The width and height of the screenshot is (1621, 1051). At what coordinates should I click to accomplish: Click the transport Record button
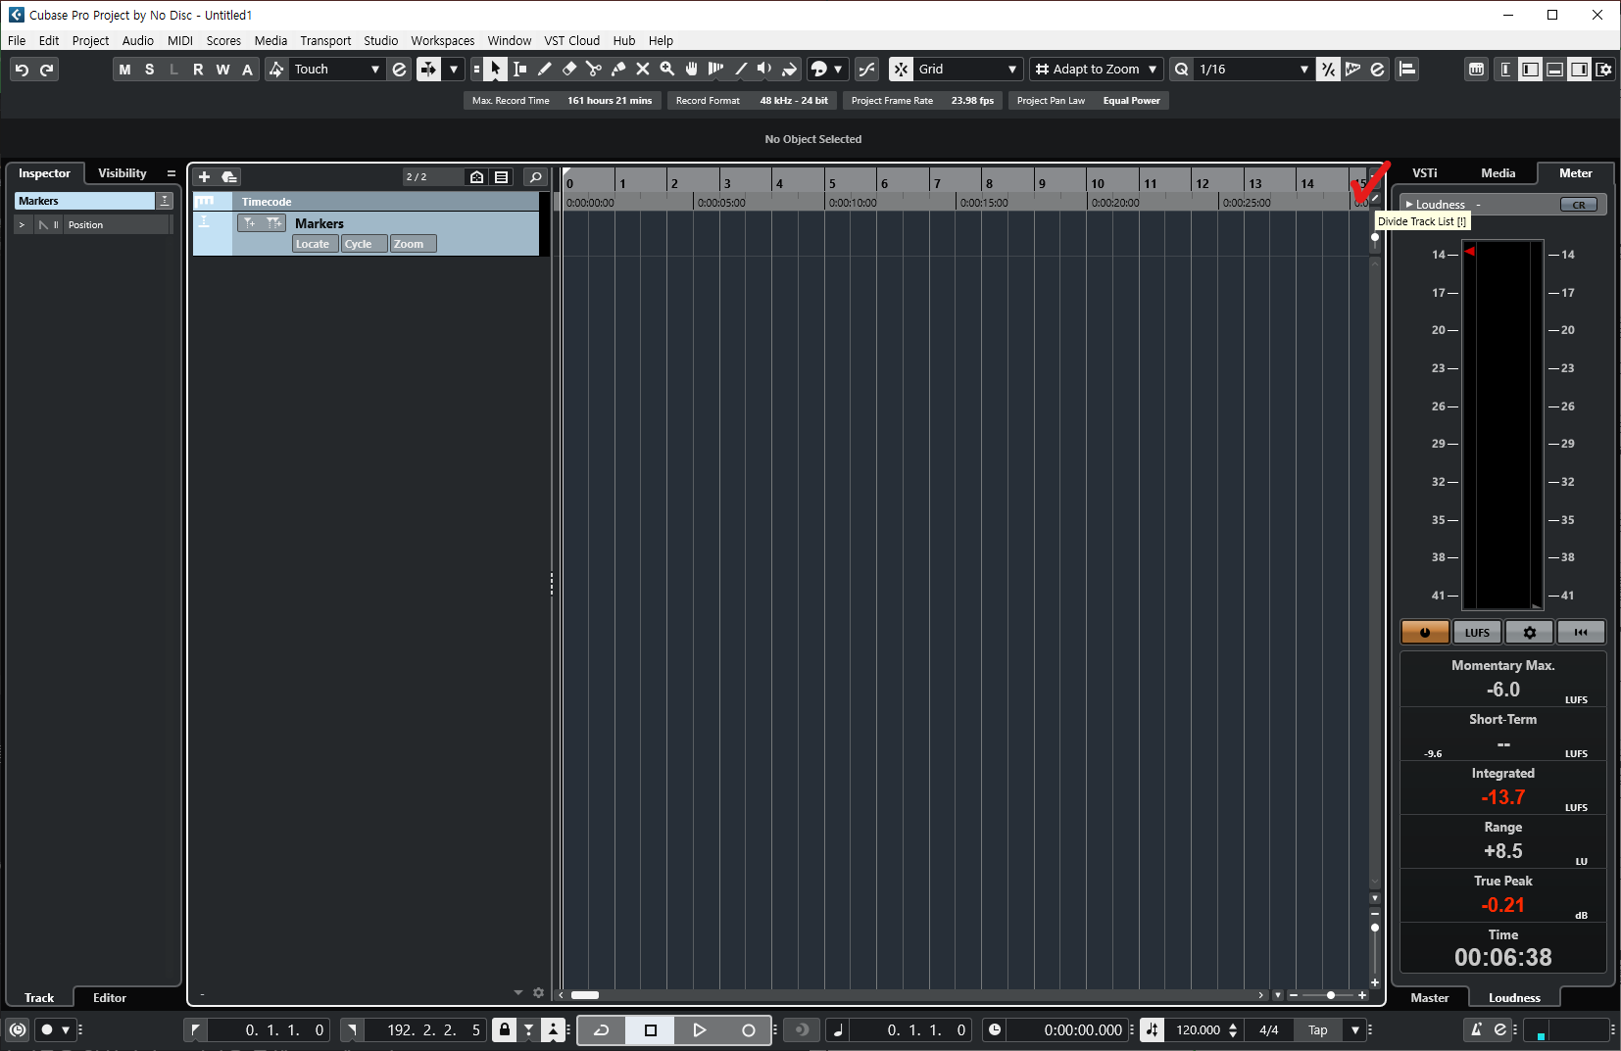click(749, 1029)
